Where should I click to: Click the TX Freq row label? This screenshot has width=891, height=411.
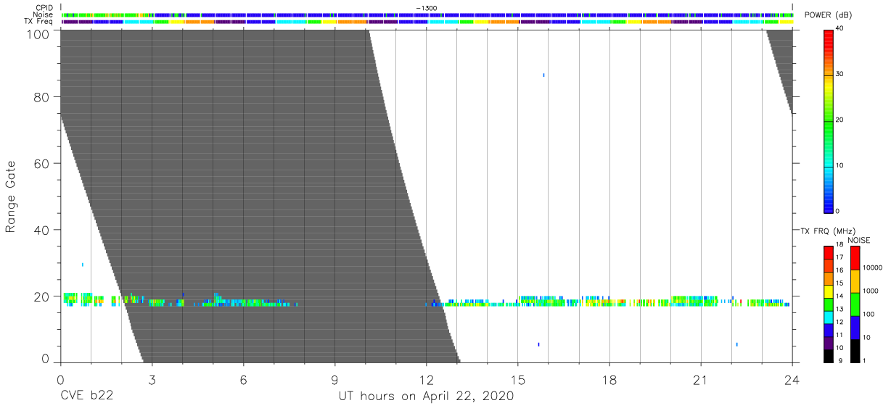38,22
